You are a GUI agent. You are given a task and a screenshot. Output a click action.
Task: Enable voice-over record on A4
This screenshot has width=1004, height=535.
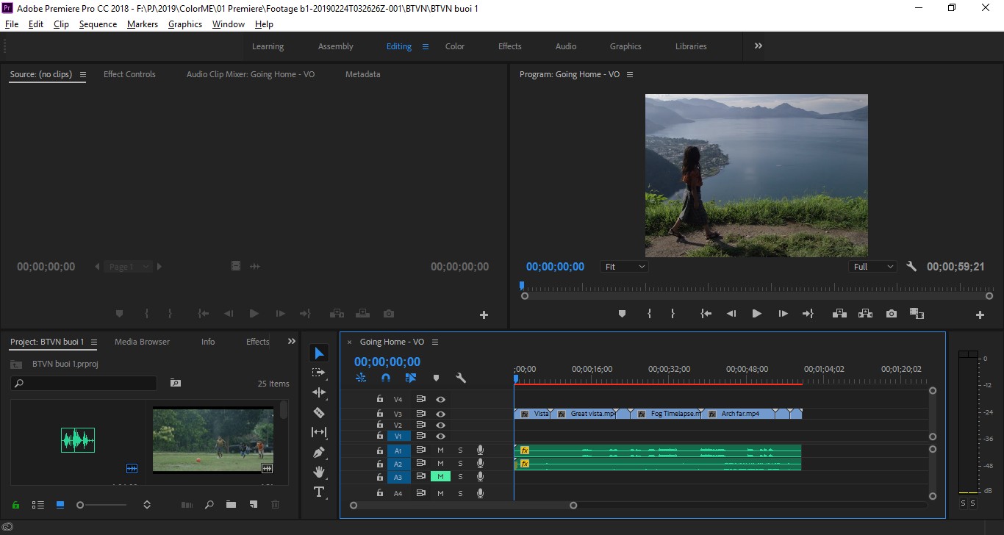tap(480, 493)
